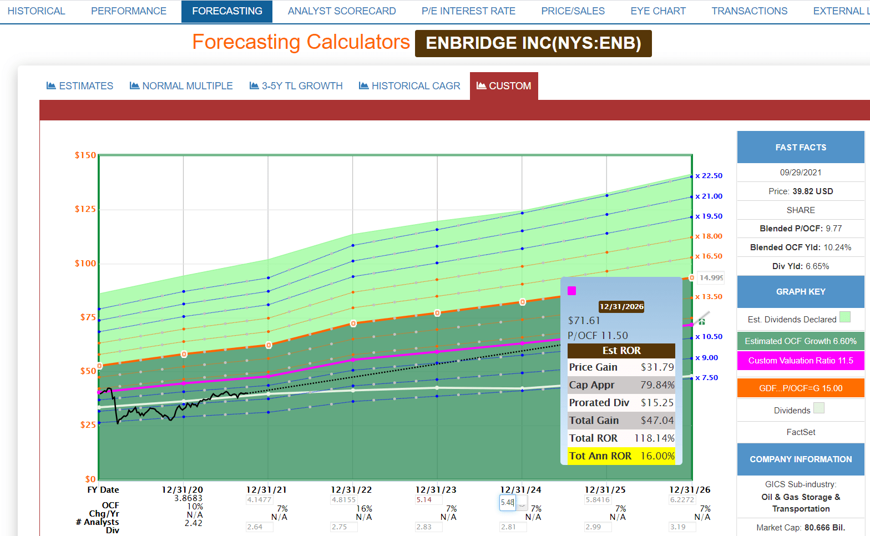Click the chart icon next to NORMAL MULTIPLE
Viewport: 870px width, 536px height.
[134, 85]
